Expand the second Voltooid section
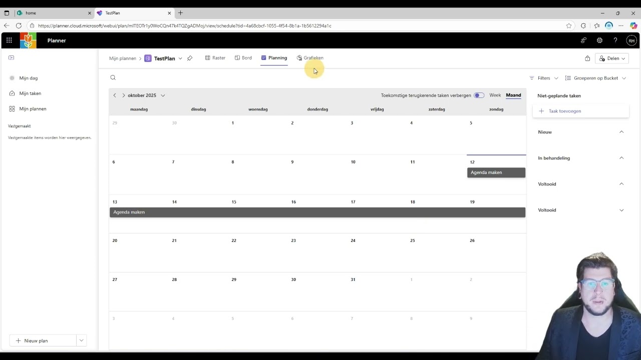The height and width of the screenshot is (360, 641). (621, 210)
